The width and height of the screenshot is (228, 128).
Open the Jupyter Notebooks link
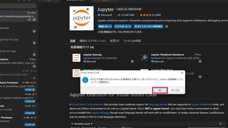tap(201, 105)
